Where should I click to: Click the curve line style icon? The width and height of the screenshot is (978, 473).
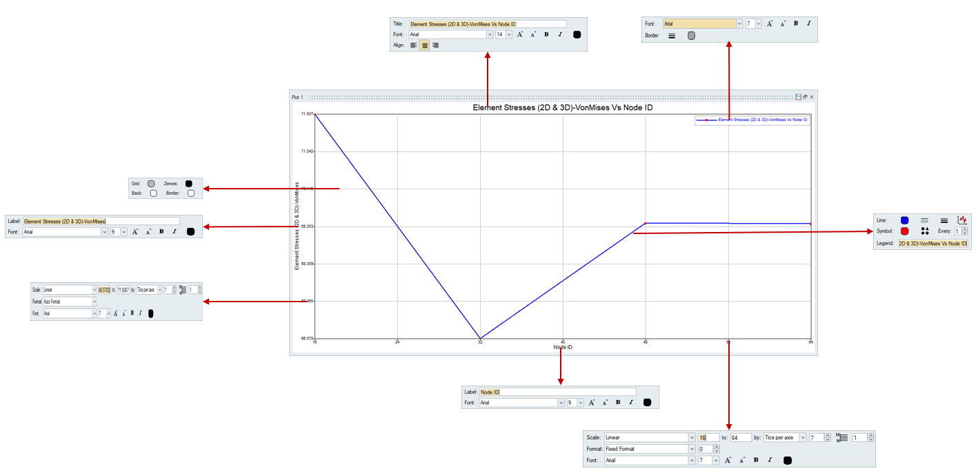point(925,220)
